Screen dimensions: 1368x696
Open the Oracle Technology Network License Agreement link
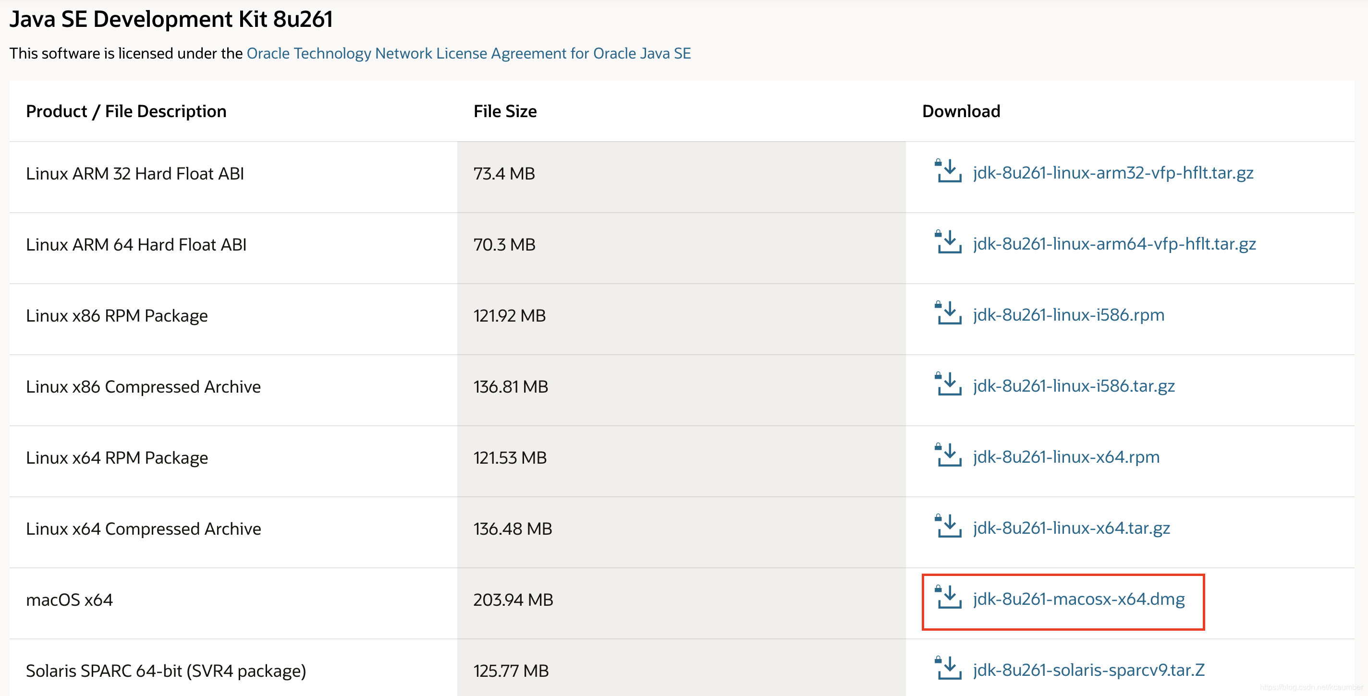click(x=468, y=54)
